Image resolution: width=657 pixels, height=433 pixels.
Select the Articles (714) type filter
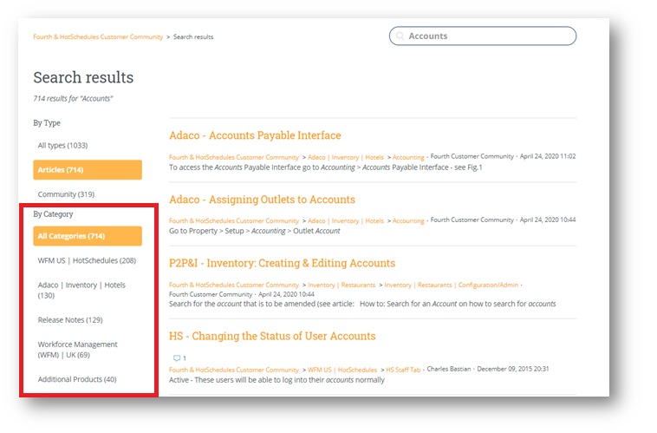88,169
